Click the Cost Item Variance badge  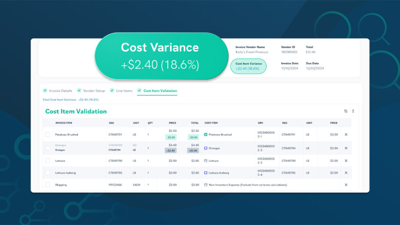[x=248, y=66]
